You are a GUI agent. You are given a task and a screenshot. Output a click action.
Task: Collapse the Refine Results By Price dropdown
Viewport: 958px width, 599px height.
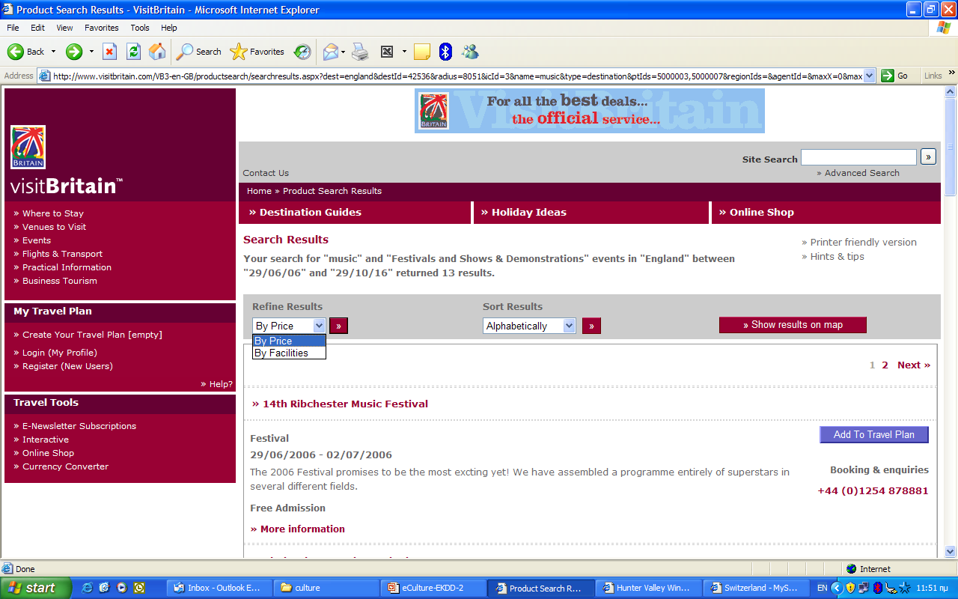(319, 326)
